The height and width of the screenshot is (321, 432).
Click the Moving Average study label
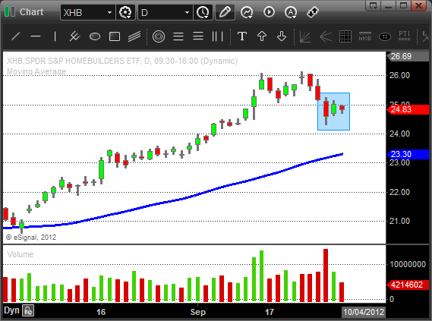36,71
